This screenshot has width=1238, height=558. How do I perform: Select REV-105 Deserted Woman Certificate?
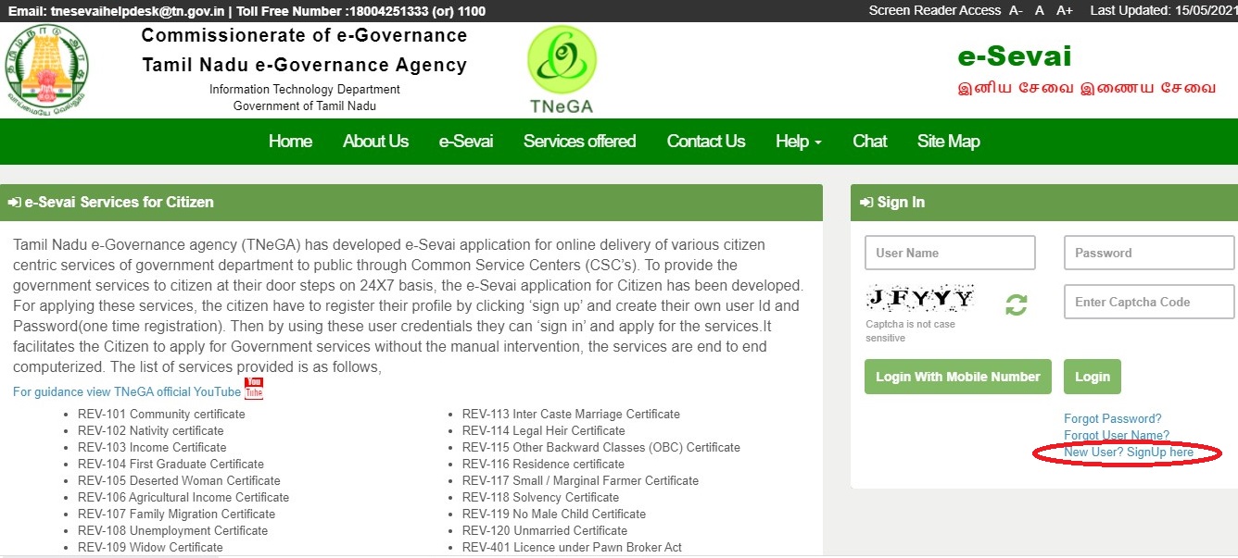tap(179, 481)
